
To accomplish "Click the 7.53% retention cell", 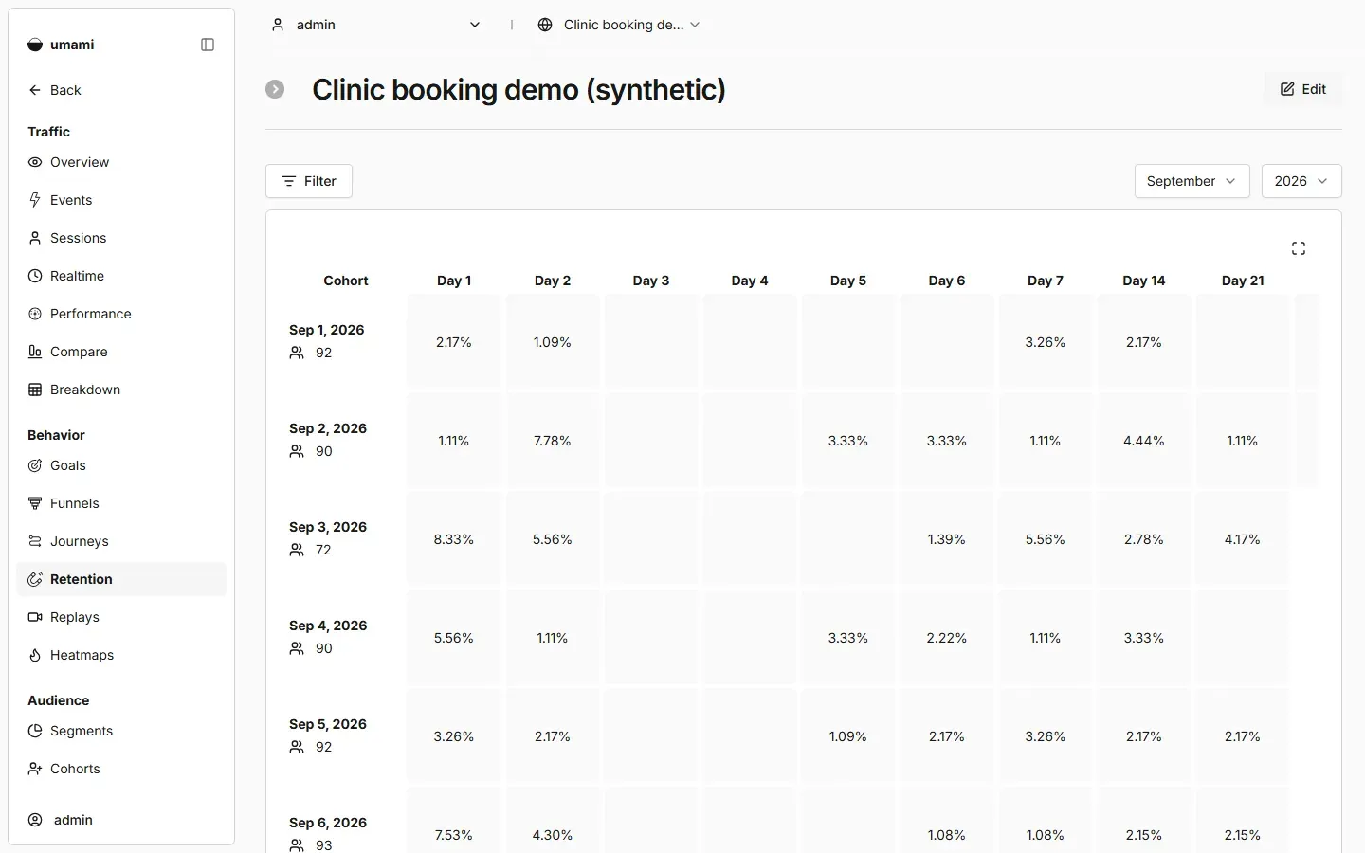I will coord(454,821).
